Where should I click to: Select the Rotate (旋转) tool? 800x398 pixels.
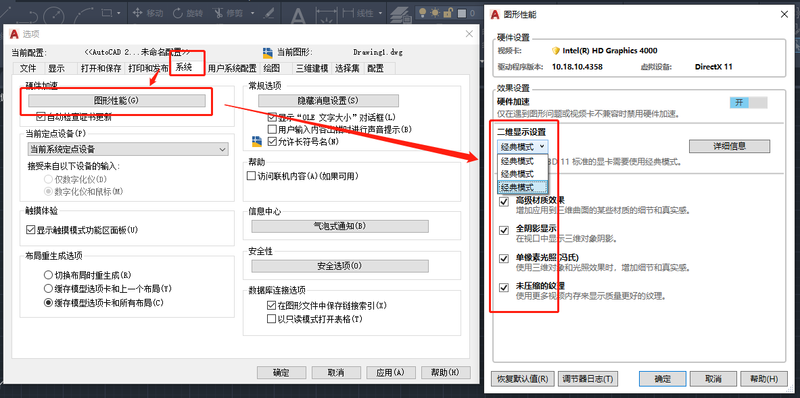click(187, 13)
